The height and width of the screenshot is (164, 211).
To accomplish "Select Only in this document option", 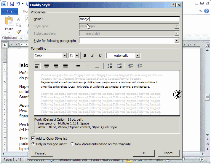I will [x=33, y=144].
